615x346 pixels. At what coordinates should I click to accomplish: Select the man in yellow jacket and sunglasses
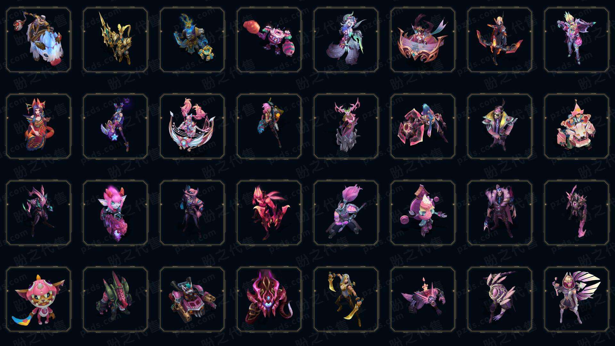500,126
